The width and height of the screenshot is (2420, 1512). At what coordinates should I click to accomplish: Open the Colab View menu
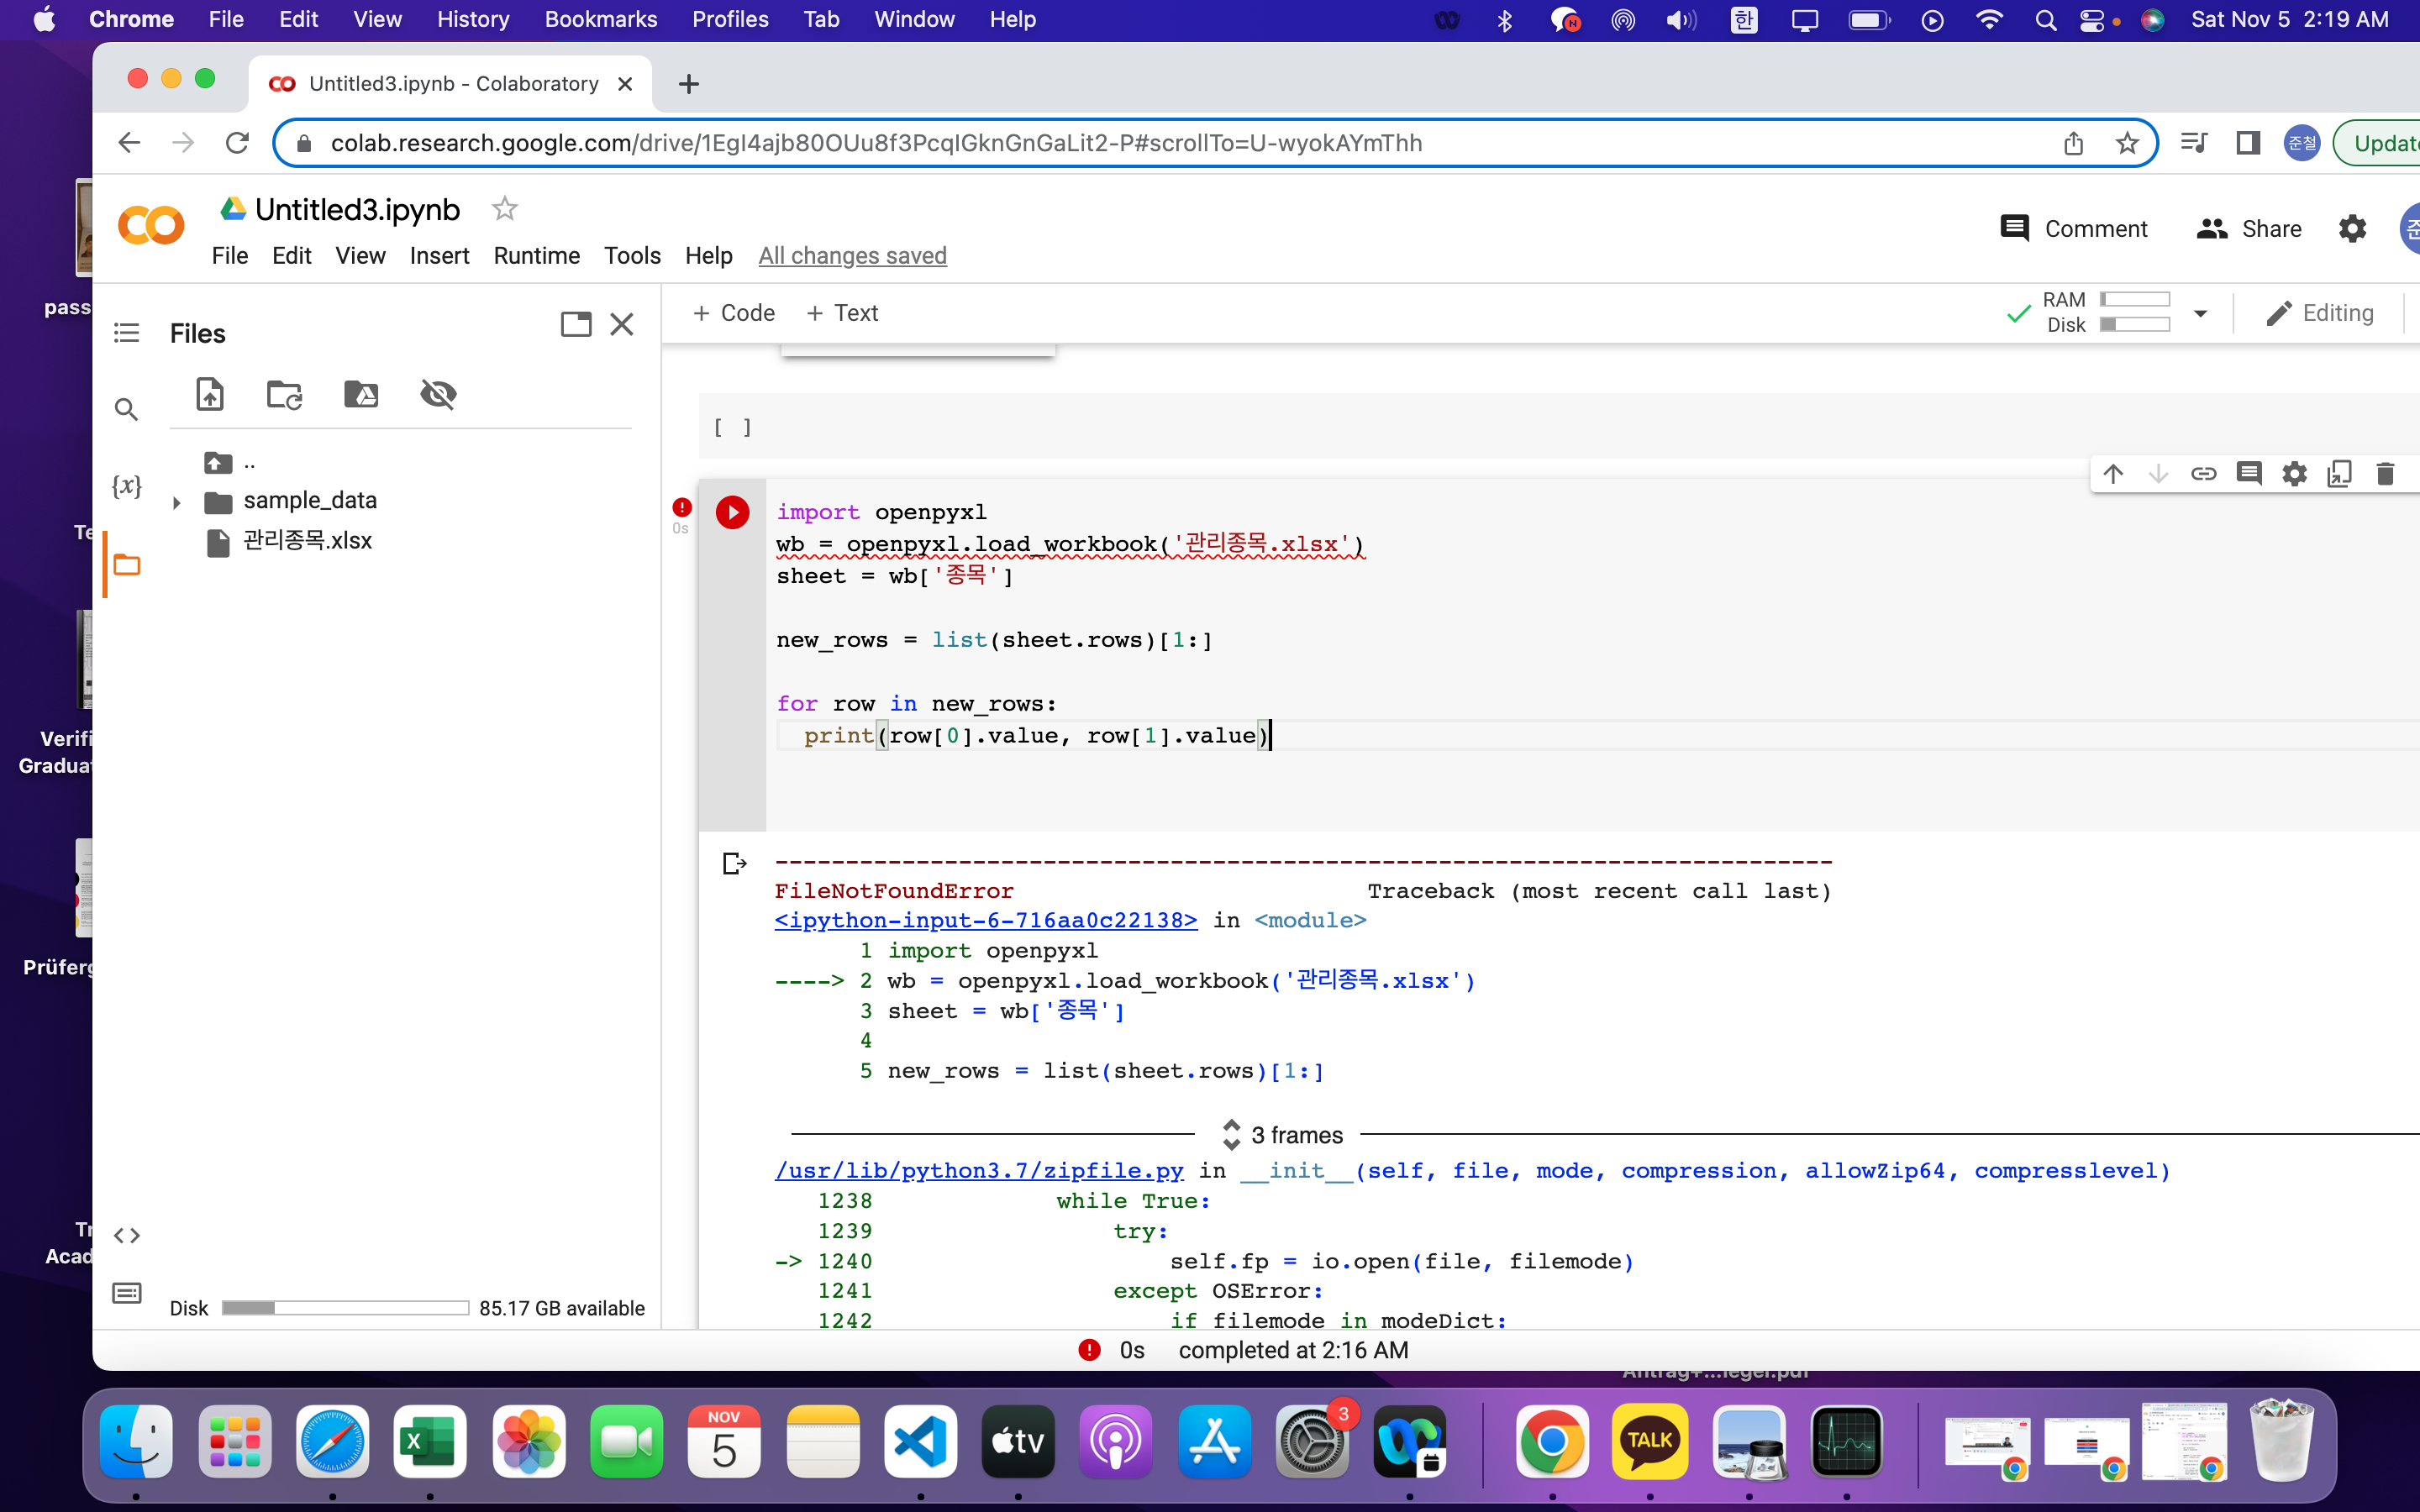point(360,256)
